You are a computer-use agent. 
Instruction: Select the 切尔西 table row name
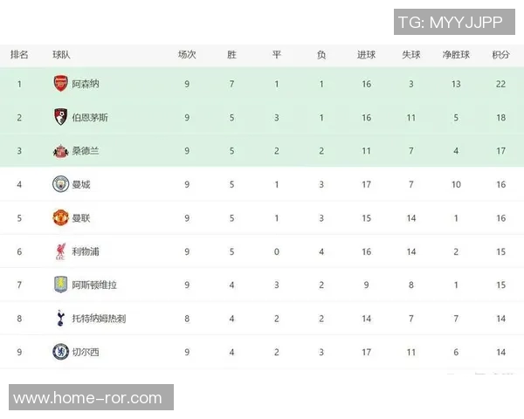86,352
